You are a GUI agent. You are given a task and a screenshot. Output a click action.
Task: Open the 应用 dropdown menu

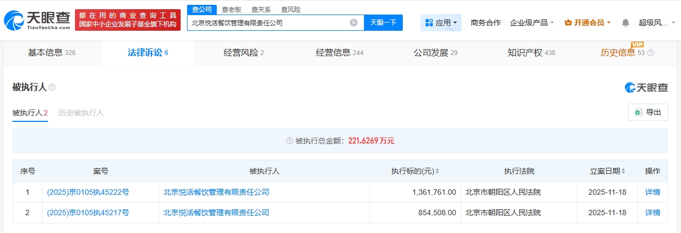[441, 23]
